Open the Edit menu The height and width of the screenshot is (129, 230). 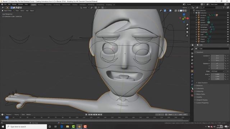click(x=9, y=4)
